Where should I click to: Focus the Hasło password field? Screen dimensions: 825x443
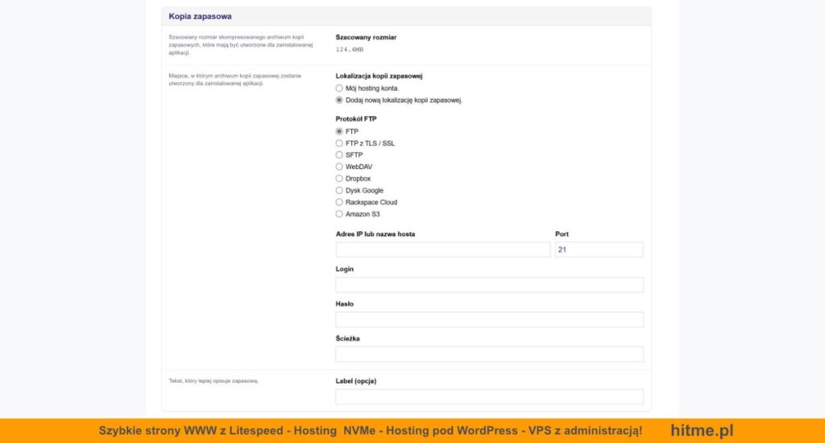[x=489, y=320]
